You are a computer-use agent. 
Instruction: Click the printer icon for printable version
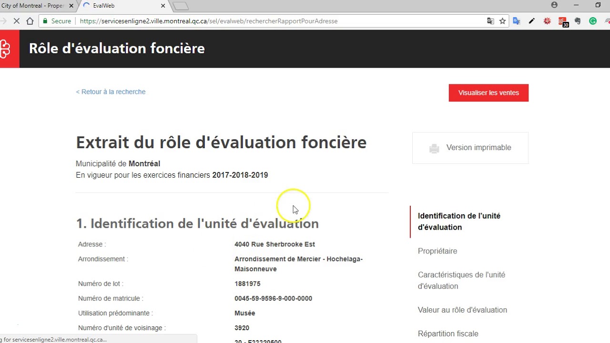(x=434, y=148)
